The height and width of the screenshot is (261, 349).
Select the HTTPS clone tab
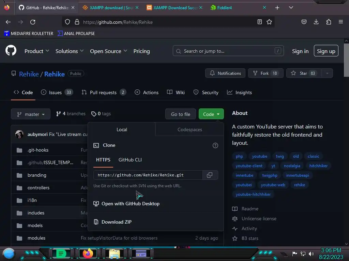click(103, 160)
